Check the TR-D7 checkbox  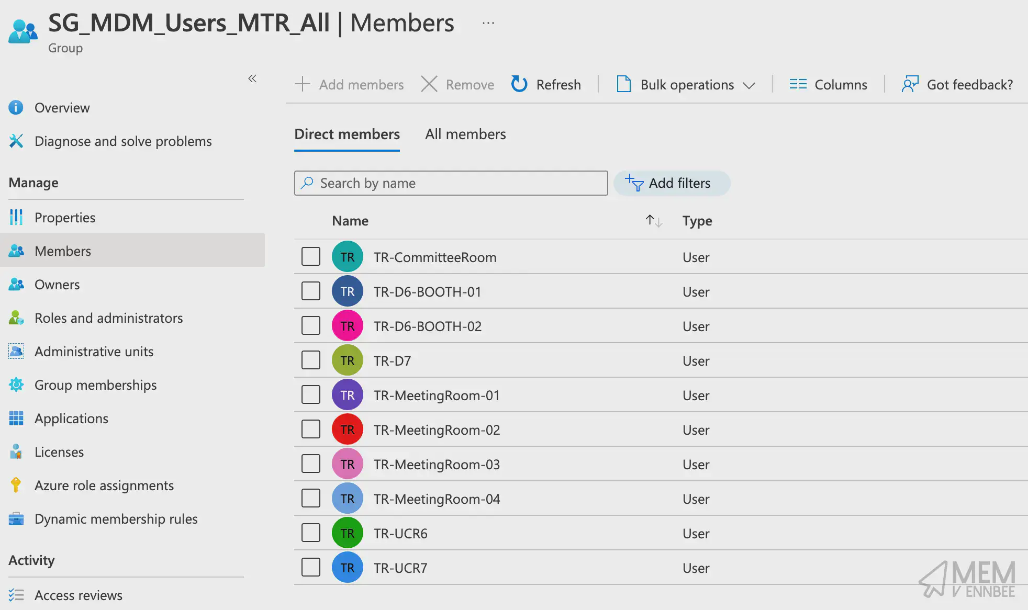click(x=311, y=360)
